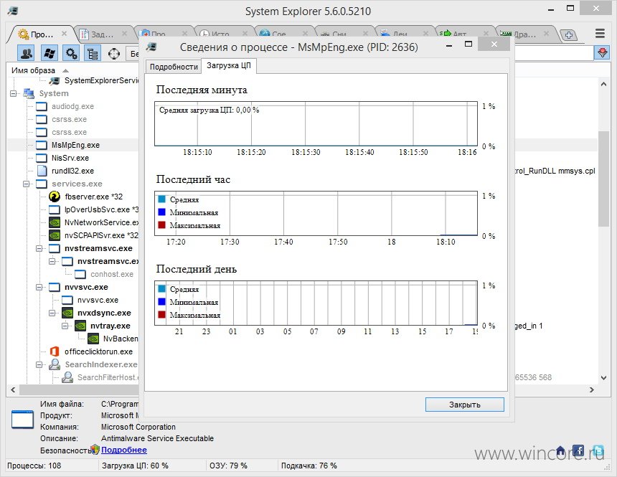Click the status bar text ОЗУ: 79 %

[x=228, y=466]
